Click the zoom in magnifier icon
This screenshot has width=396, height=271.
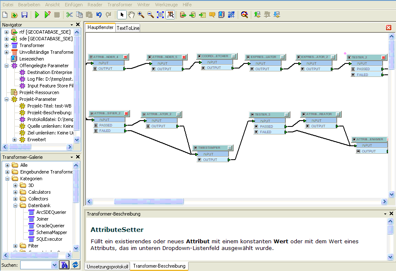click(x=141, y=15)
